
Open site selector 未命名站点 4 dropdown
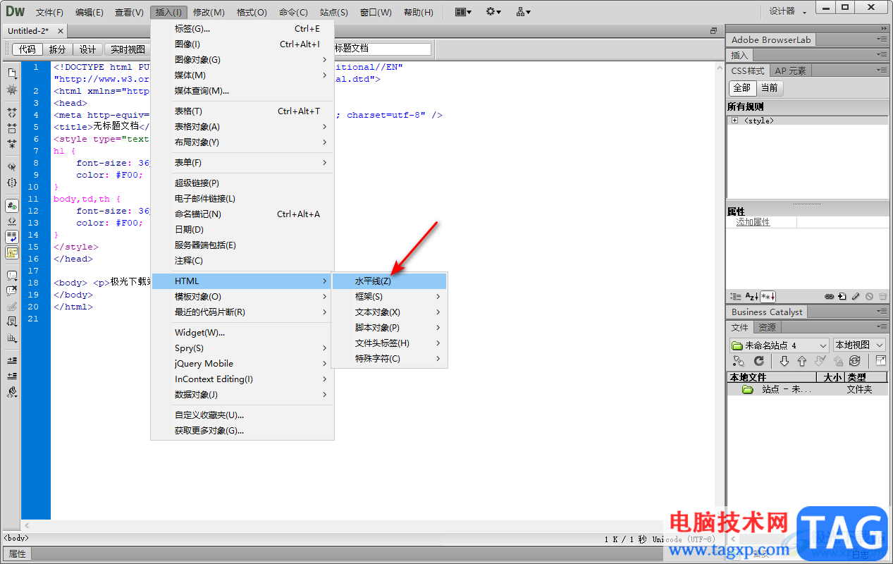[x=779, y=345]
